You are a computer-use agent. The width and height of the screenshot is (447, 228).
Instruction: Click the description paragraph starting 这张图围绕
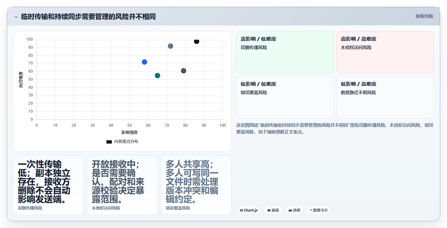click(x=335, y=128)
